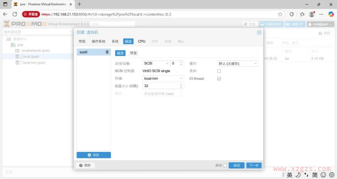Proceed with the Next button
337x179 pixels.
pos(254,165)
